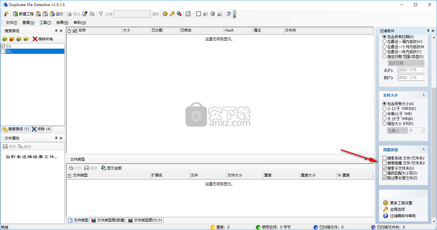
Task: Close the 搜索路径 panel
Action: point(61,31)
